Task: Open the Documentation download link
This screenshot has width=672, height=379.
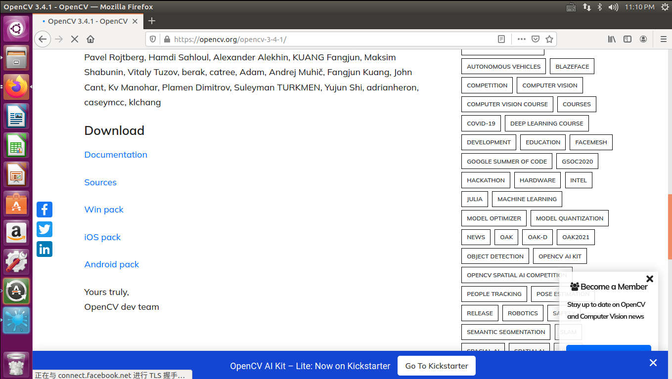Action: coord(116,155)
